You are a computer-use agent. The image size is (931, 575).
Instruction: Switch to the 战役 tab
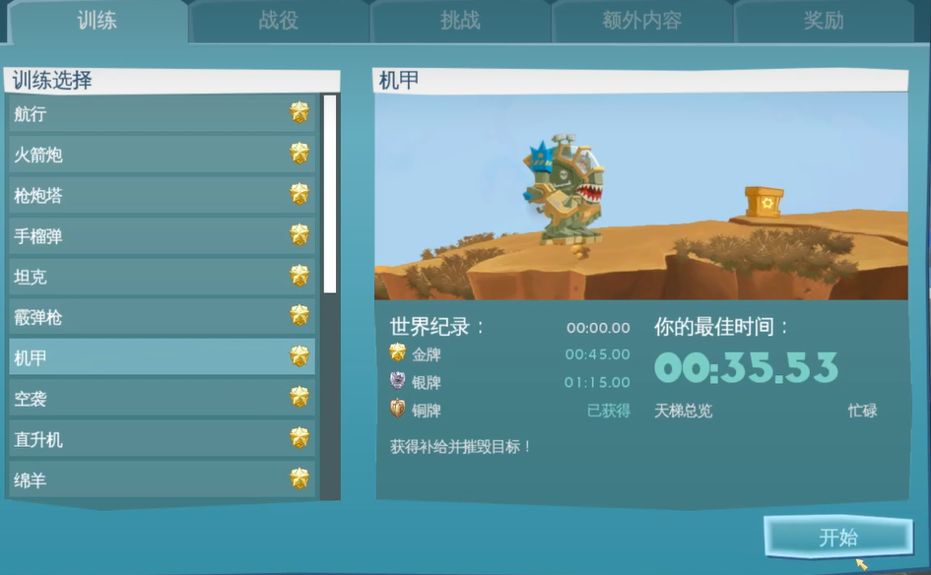pyautogui.click(x=276, y=20)
